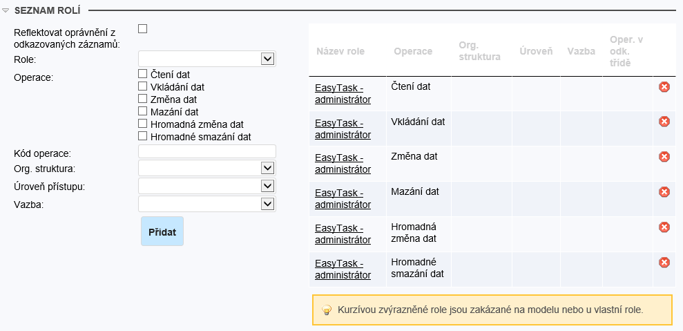Collapse the Seznam rolí section
The image size is (683, 331).
[x=6, y=10]
